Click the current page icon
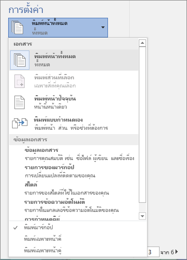187x260 pixels. coord(19,102)
